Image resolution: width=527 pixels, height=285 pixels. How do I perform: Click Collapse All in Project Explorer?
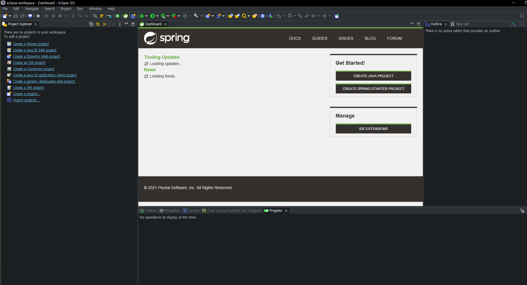(x=91, y=24)
